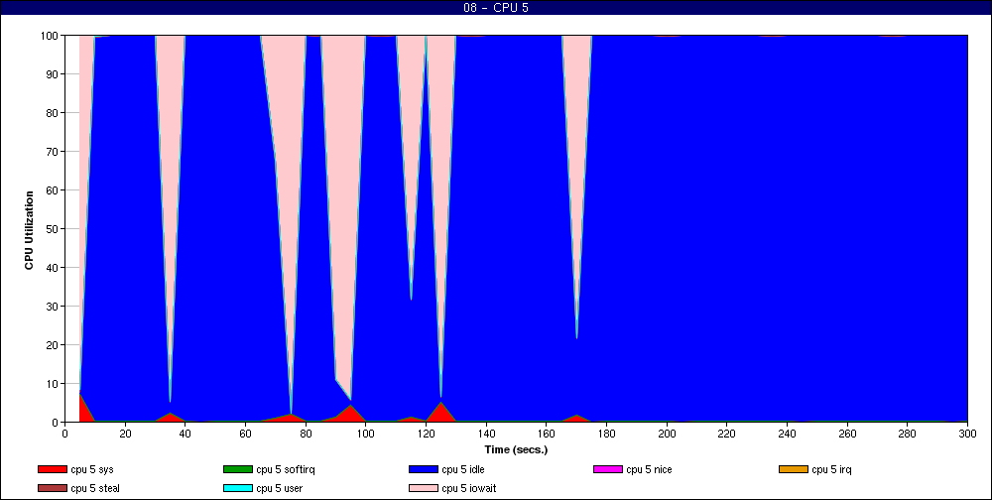
Task: Click the iowait dip near 115 seconds
Action: pos(411,127)
